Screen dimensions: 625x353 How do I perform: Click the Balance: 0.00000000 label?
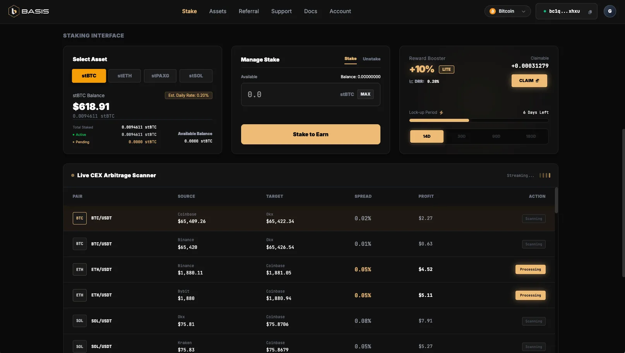click(x=360, y=77)
